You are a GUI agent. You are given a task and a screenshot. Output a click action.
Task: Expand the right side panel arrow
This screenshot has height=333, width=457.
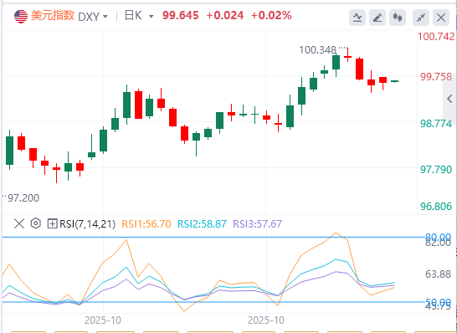click(x=449, y=99)
